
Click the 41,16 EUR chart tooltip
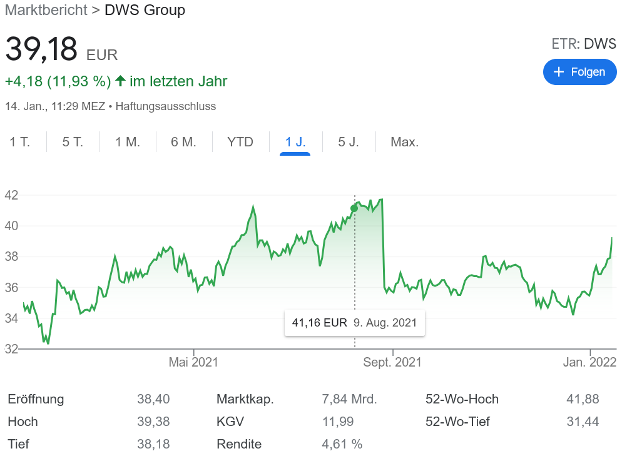(354, 323)
